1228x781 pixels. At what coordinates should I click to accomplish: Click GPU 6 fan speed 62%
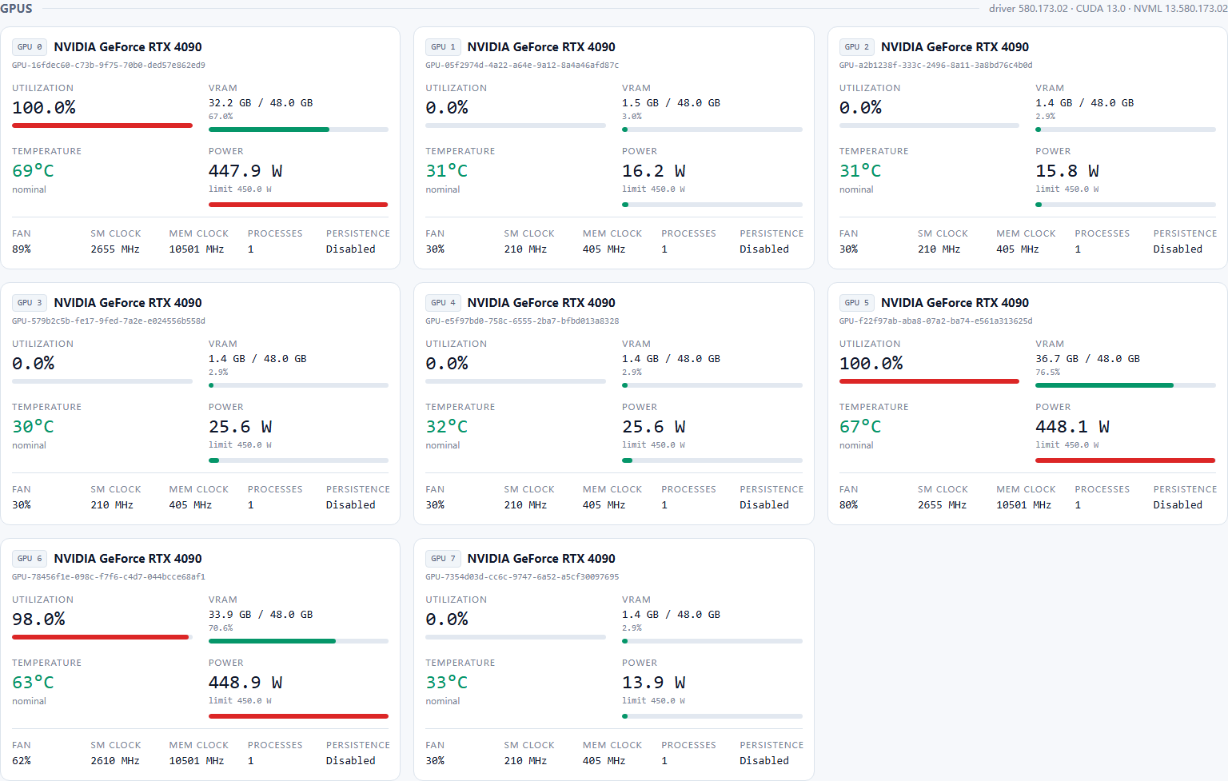click(22, 761)
